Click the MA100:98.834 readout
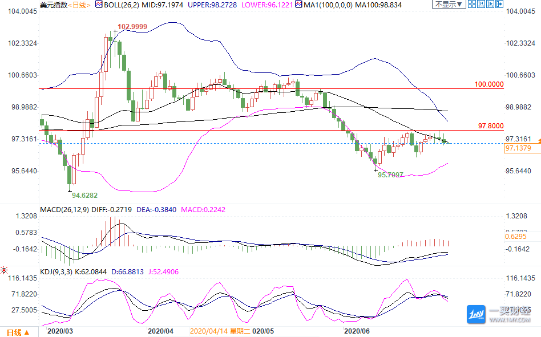 click(378, 5)
